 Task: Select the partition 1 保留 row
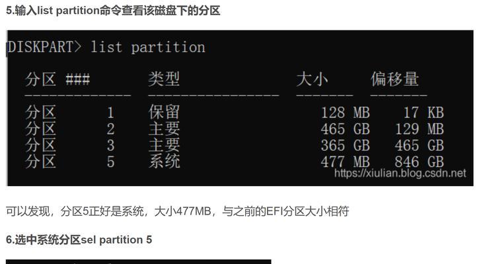click(x=235, y=112)
